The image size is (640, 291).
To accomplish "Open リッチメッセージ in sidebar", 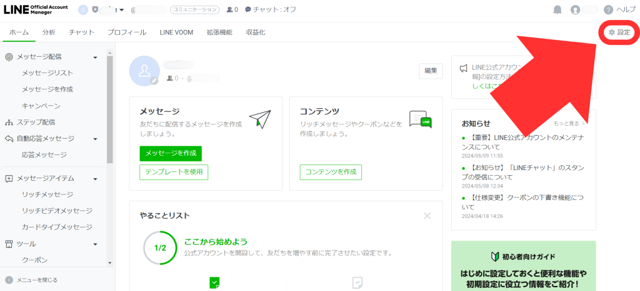I will coord(47,194).
